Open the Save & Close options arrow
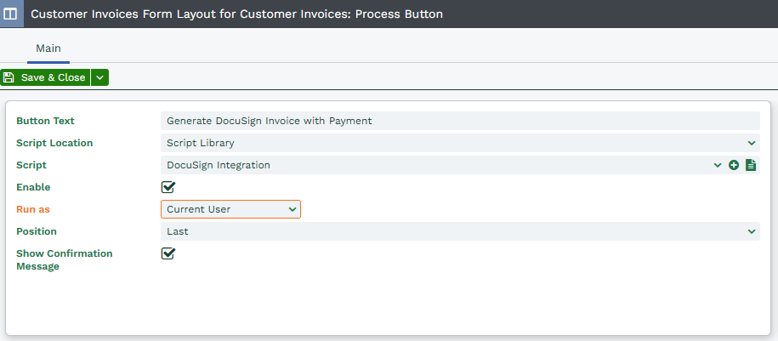This screenshot has height=341, width=778. pyautogui.click(x=99, y=77)
